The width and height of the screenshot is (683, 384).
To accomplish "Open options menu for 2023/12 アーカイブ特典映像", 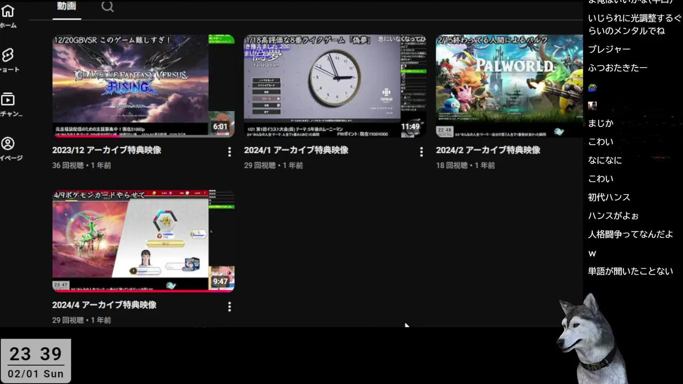I will (229, 152).
